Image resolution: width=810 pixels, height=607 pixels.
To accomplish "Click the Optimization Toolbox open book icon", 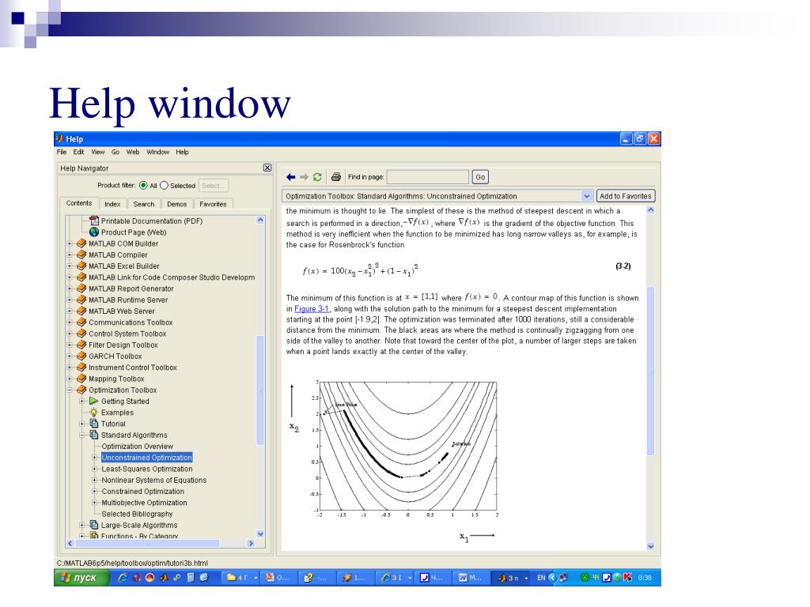I will click(x=81, y=390).
